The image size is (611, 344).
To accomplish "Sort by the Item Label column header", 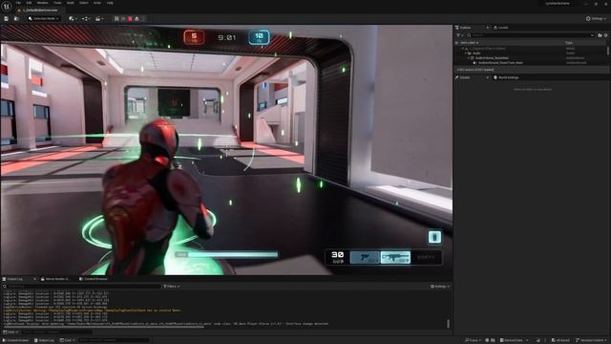I will (469, 43).
